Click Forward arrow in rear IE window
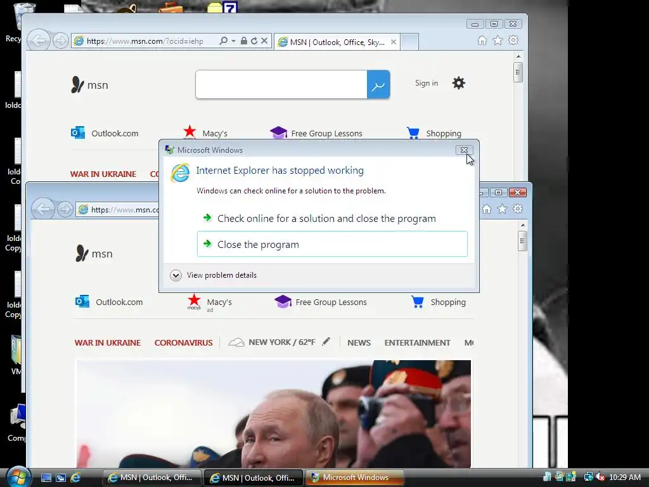This screenshot has height=487, width=649. [60, 41]
